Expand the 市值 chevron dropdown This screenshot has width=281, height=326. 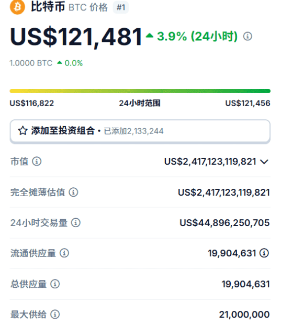click(264, 162)
